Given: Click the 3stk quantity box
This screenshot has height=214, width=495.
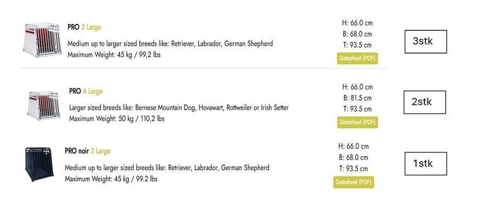Looking at the screenshot, I should (425, 41).
